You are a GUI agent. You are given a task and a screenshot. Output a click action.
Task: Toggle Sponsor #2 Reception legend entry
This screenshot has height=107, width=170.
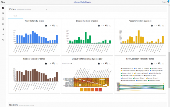tap(128, 81)
